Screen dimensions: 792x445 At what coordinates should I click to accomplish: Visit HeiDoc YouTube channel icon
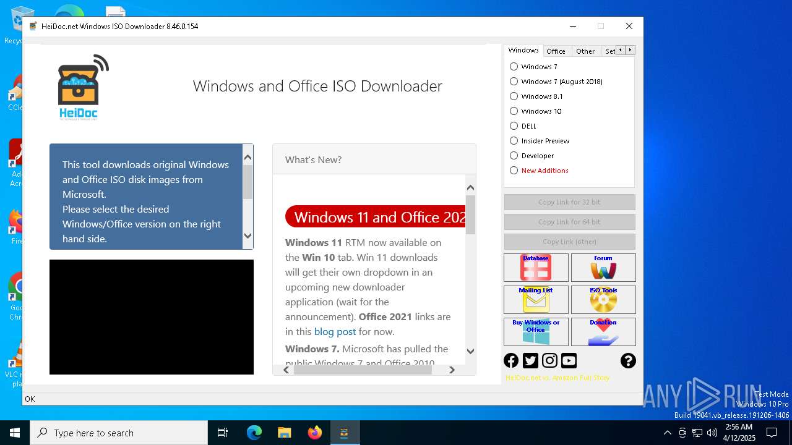(x=569, y=360)
